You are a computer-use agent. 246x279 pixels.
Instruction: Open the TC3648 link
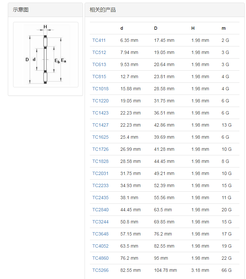pos(99,234)
